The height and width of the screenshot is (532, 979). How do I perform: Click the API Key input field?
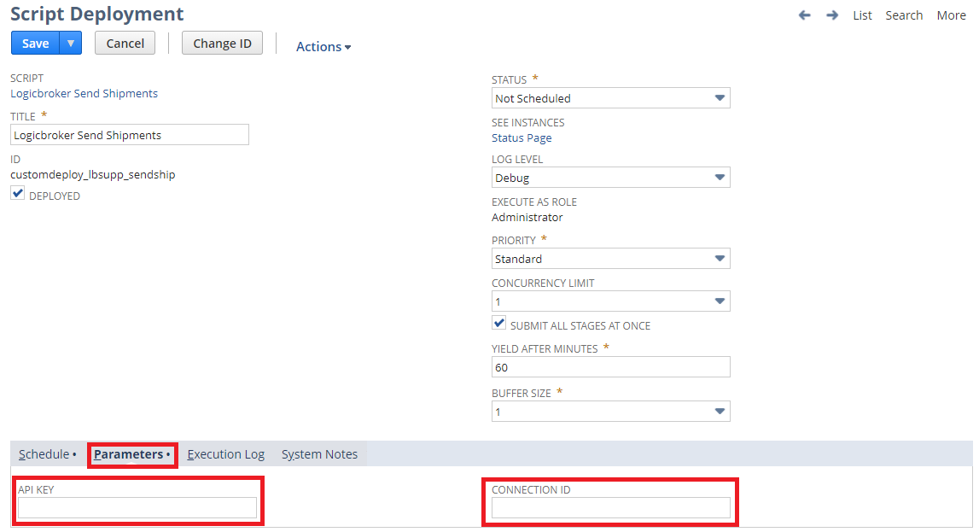(137, 508)
